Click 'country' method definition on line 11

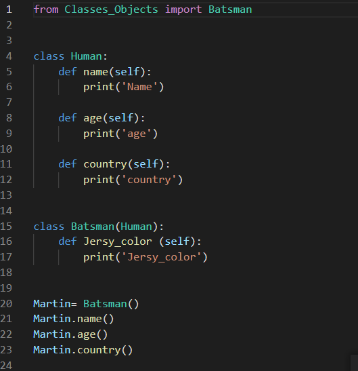(x=105, y=164)
